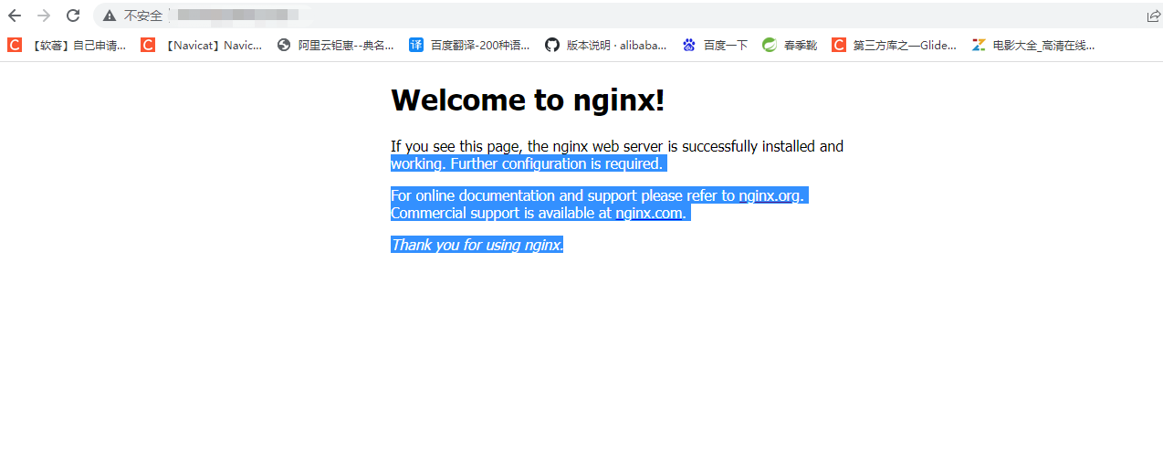The height and width of the screenshot is (452, 1163).
Task: Click the forward navigation arrow
Action: (x=44, y=16)
